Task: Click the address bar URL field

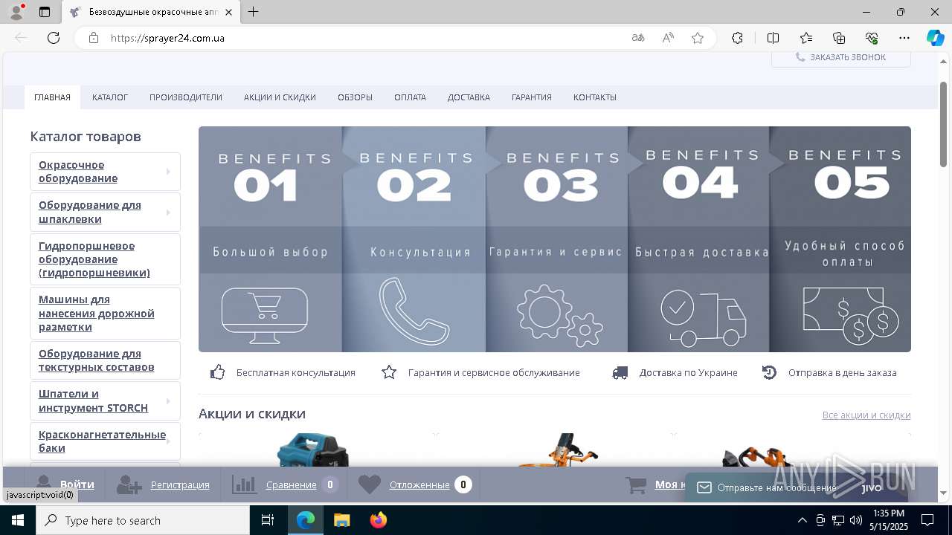Action: tap(364, 38)
